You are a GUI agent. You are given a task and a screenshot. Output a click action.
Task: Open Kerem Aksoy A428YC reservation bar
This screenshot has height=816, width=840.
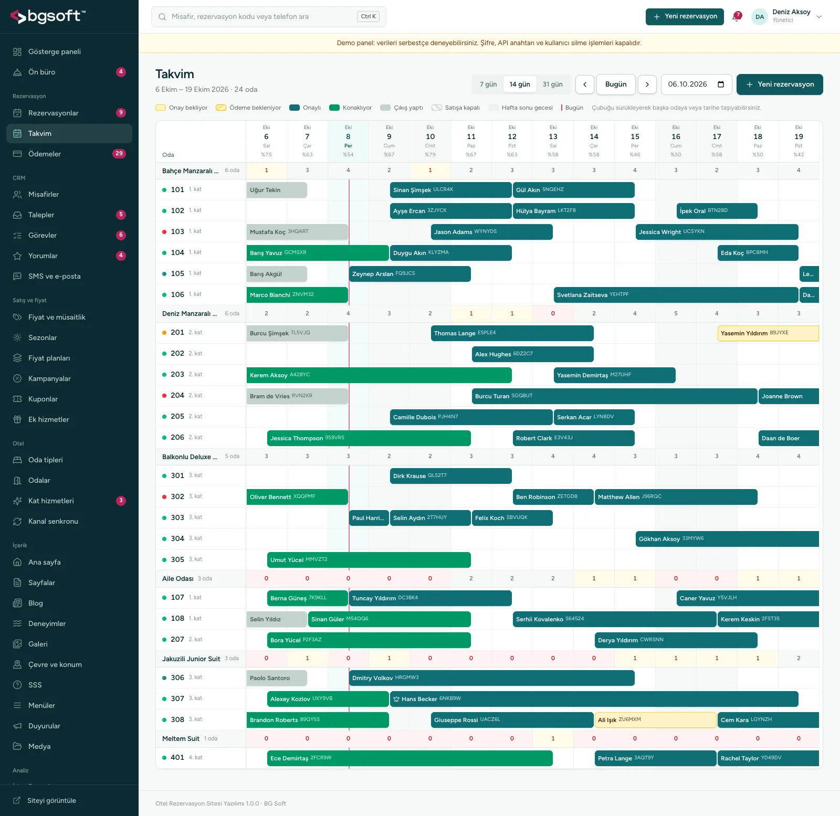pos(379,375)
